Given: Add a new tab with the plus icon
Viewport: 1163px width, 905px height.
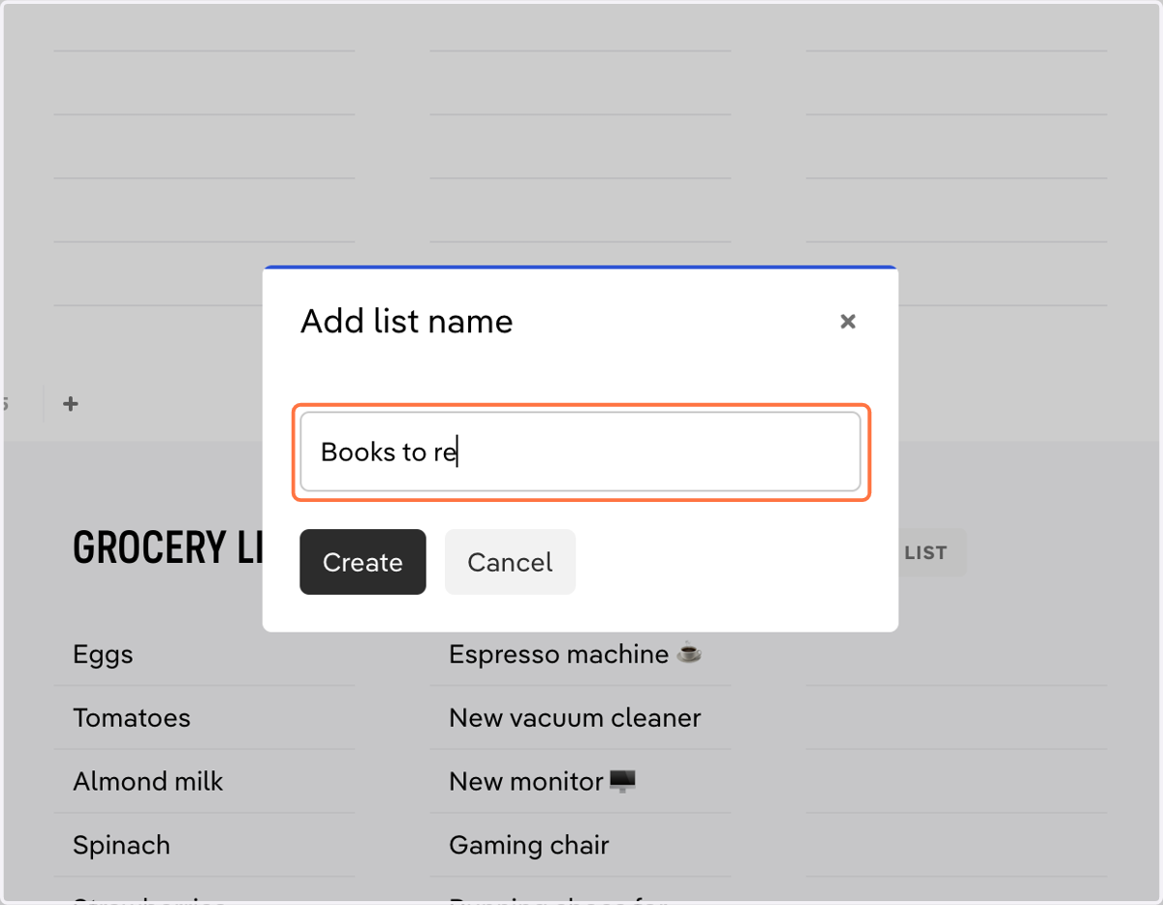Looking at the screenshot, I should [70, 404].
